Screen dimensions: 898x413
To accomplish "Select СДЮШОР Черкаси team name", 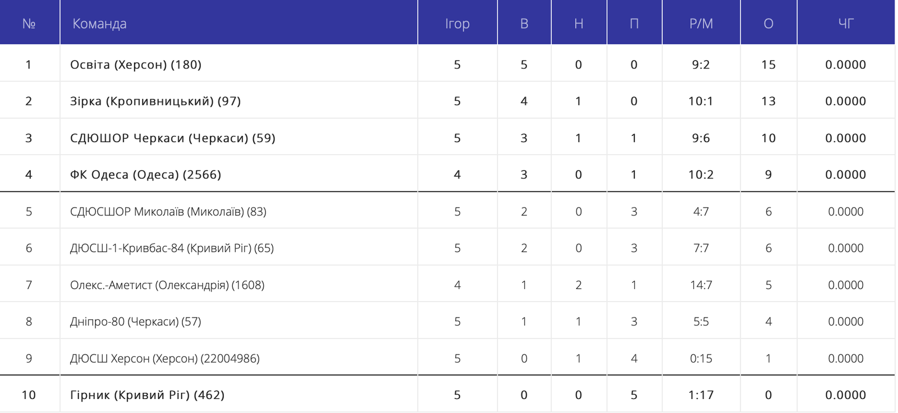I will tap(172, 138).
